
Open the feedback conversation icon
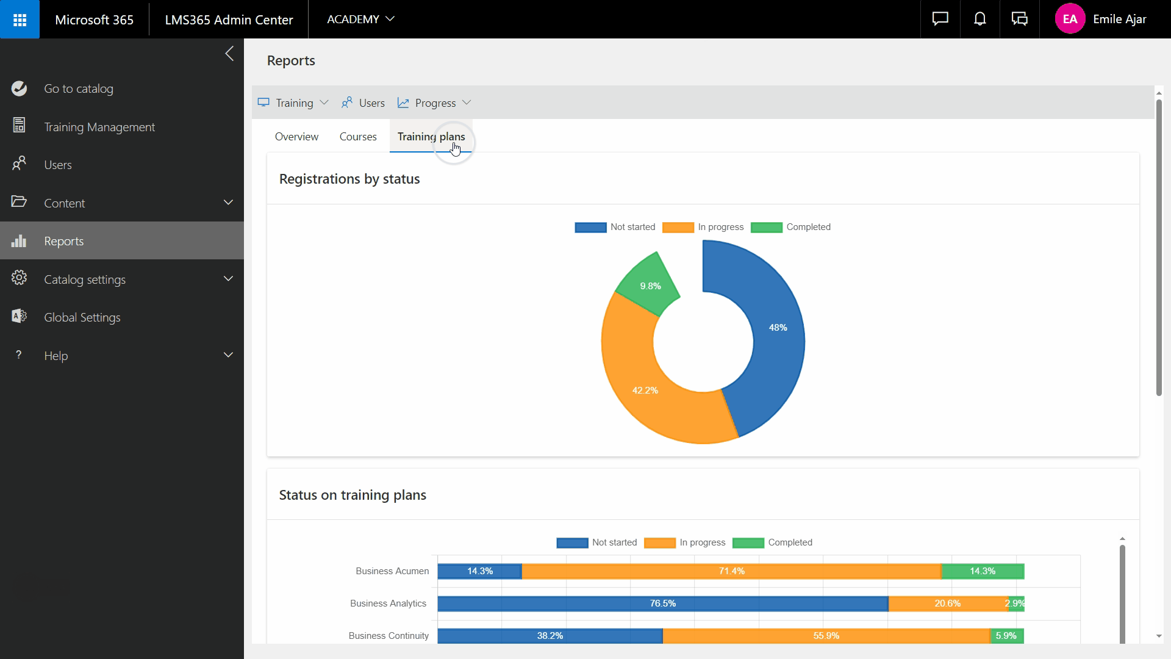[1020, 20]
